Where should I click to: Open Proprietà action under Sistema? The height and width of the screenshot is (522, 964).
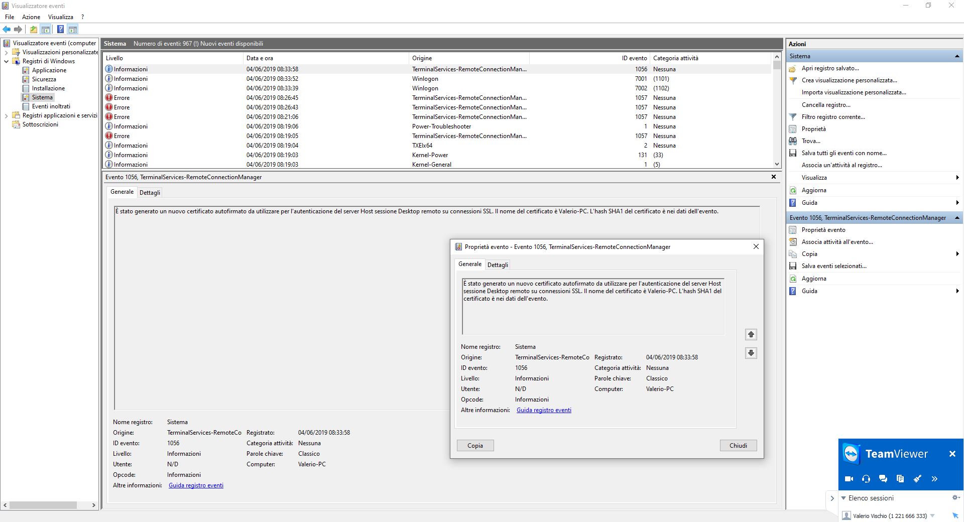pos(813,129)
